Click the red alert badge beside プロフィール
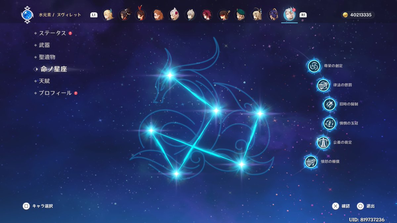Viewport: 397px width, 223px height. 76,93
